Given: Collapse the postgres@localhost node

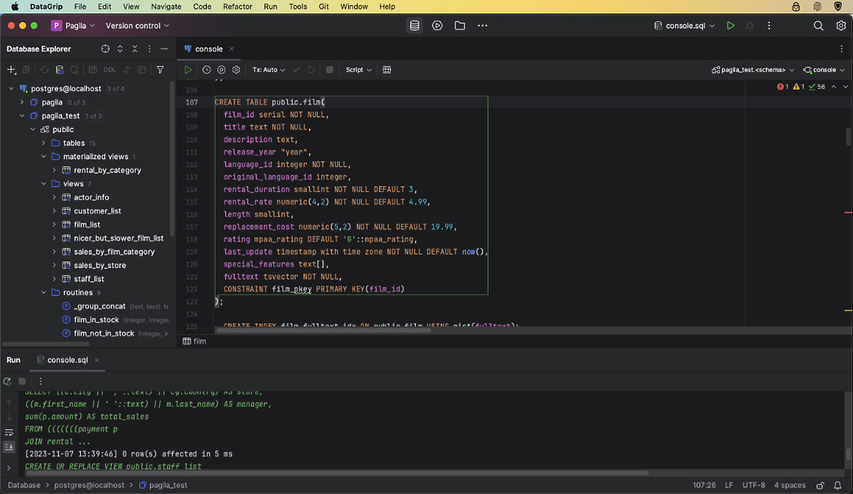Looking at the screenshot, I should coord(11,89).
